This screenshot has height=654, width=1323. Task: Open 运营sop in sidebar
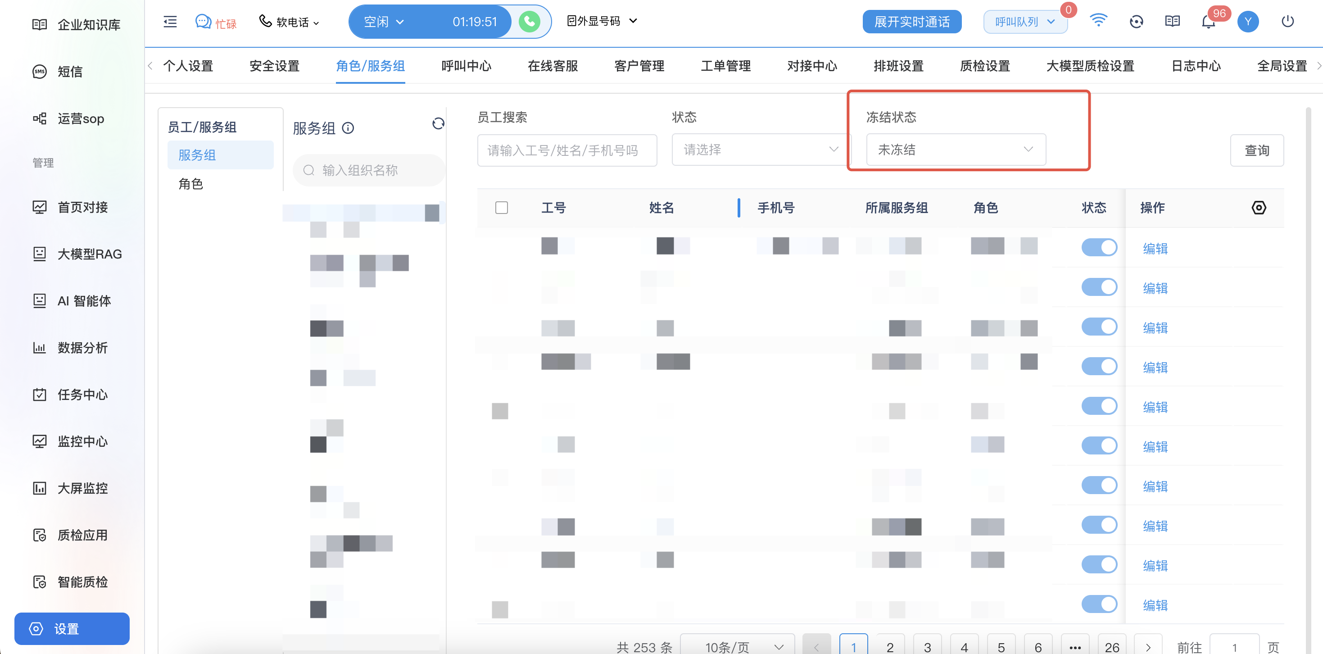coord(68,118)
